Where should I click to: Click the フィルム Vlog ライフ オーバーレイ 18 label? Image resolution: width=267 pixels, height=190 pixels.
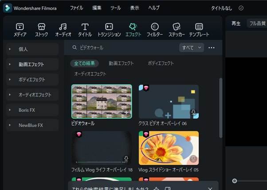(x=102, y=170)
